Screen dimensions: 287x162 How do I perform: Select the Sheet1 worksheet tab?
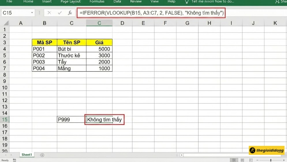[27, 155]
